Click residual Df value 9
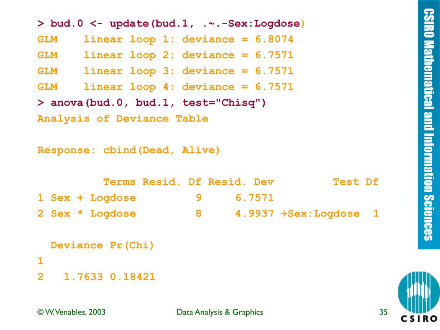This screenshot has height=330, width=440. tap(199, 198)
